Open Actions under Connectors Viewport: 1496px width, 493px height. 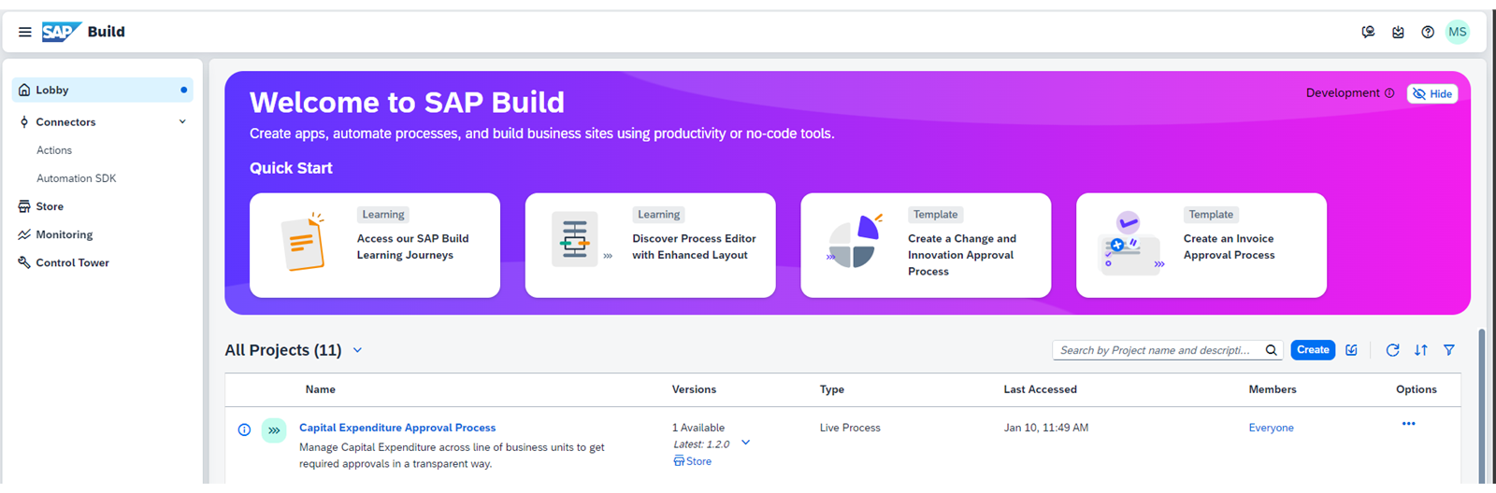point(54,150)
